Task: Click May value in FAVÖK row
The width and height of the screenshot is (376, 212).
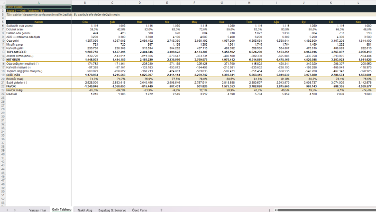Action: coord(194,87)
